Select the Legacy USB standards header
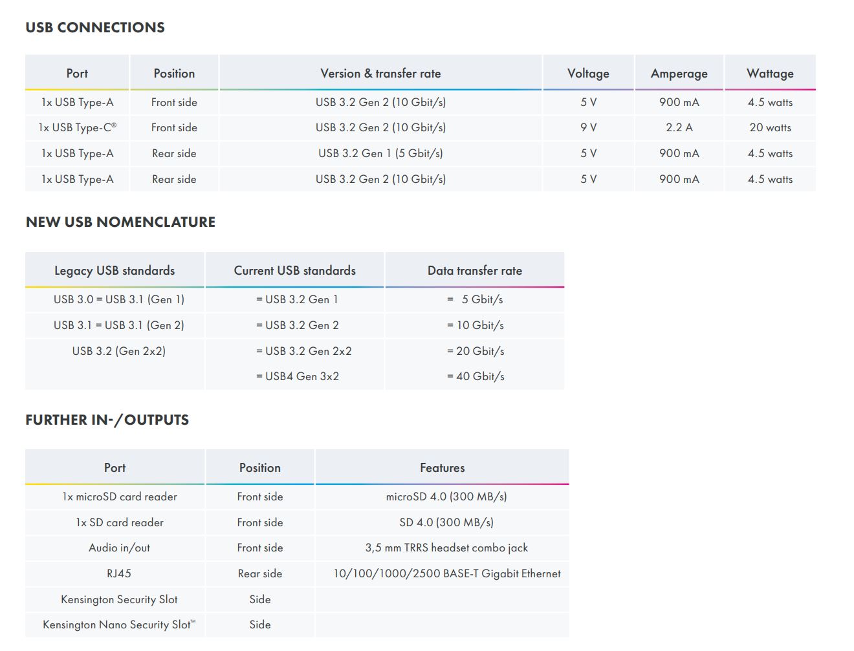 coord(115,270)
